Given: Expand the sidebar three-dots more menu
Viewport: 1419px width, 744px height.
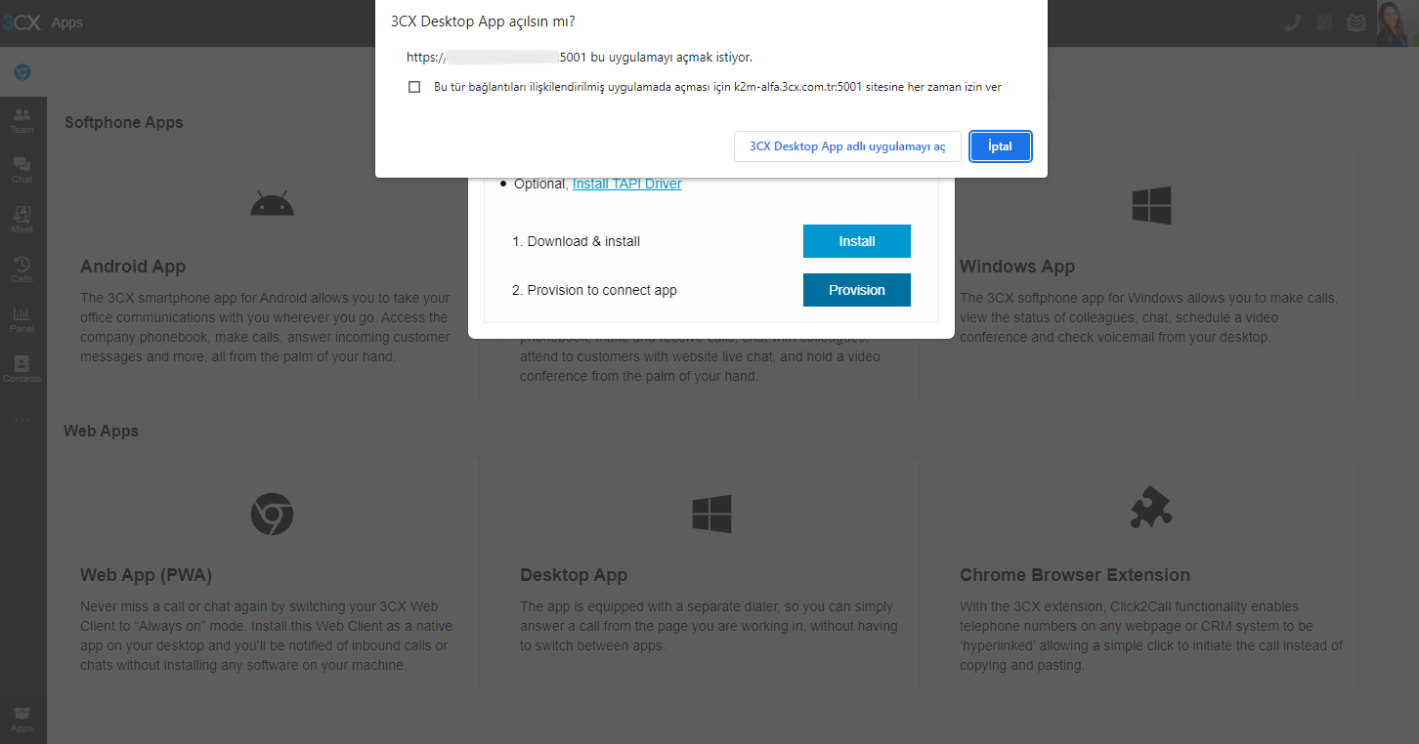Looking at the screenshot, I should point(21,420).
